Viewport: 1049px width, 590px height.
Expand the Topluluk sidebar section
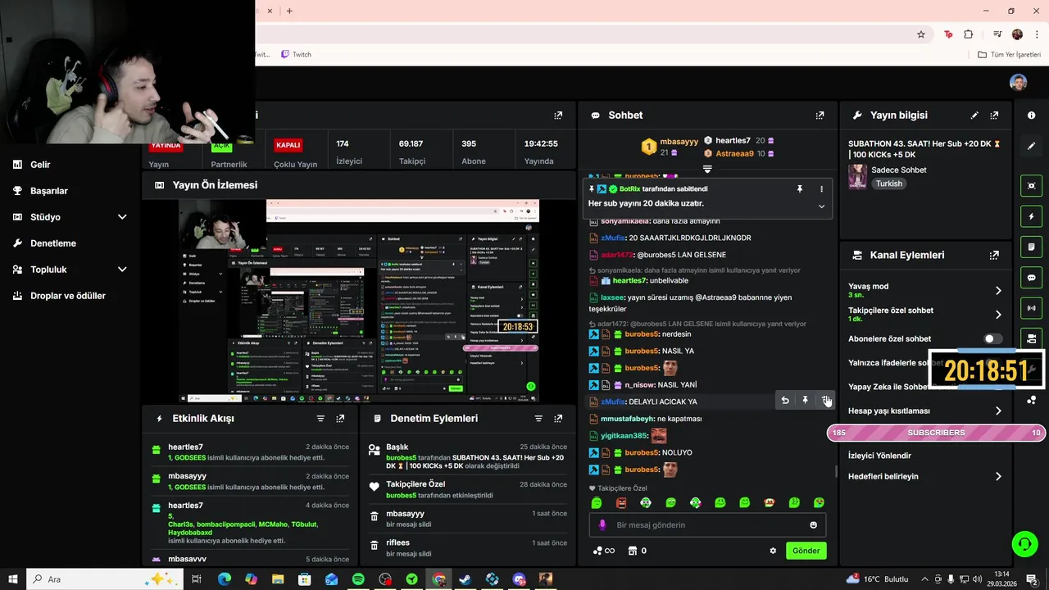pos(122,270)
